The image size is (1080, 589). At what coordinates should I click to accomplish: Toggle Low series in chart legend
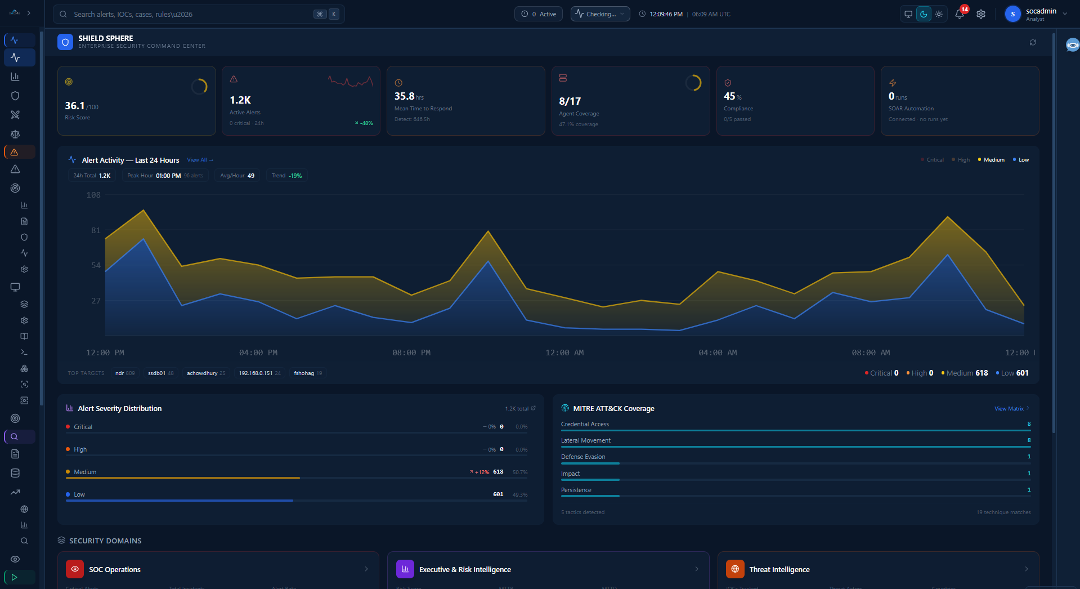pyautogui.click(x=1021, y=160)
